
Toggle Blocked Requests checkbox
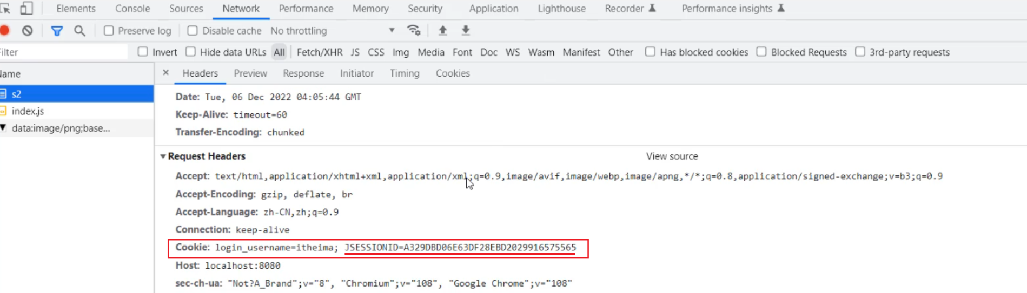point(761,52)
